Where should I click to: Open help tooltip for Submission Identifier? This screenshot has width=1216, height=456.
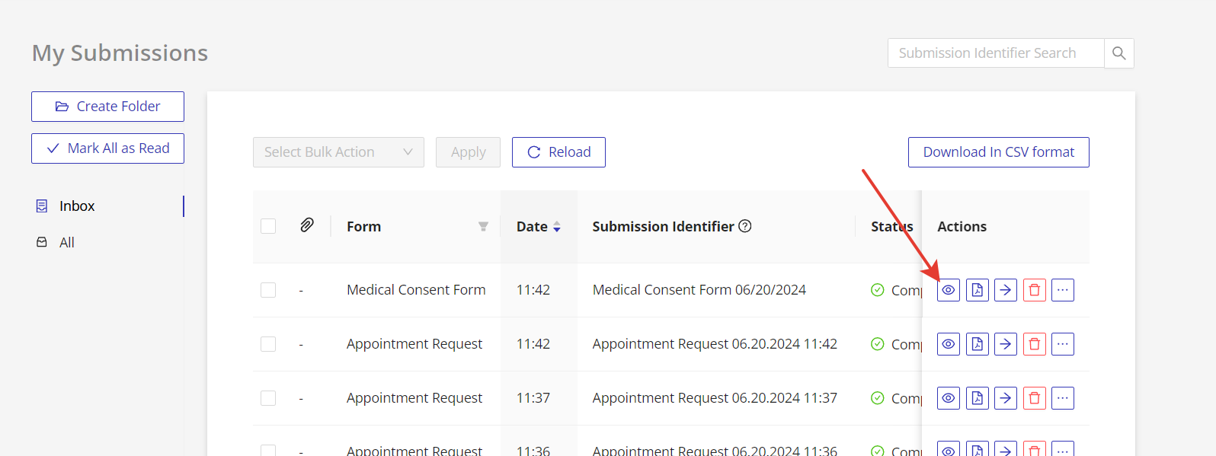[x=745, y=226]
